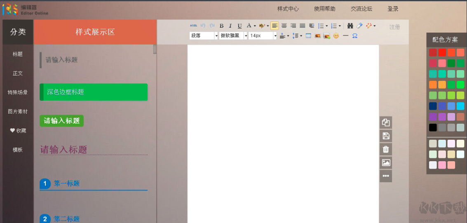
Task: Apply the text highlight color icon
Action: tap(262, 26)
